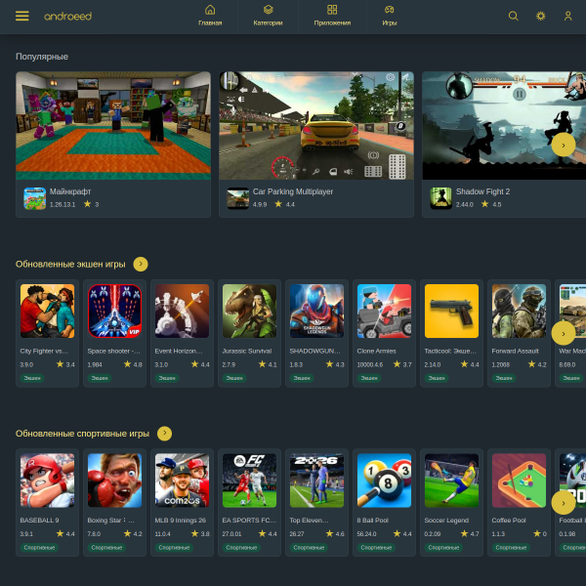Click the Экшен tag under Forward Assault

pos(504,378)
